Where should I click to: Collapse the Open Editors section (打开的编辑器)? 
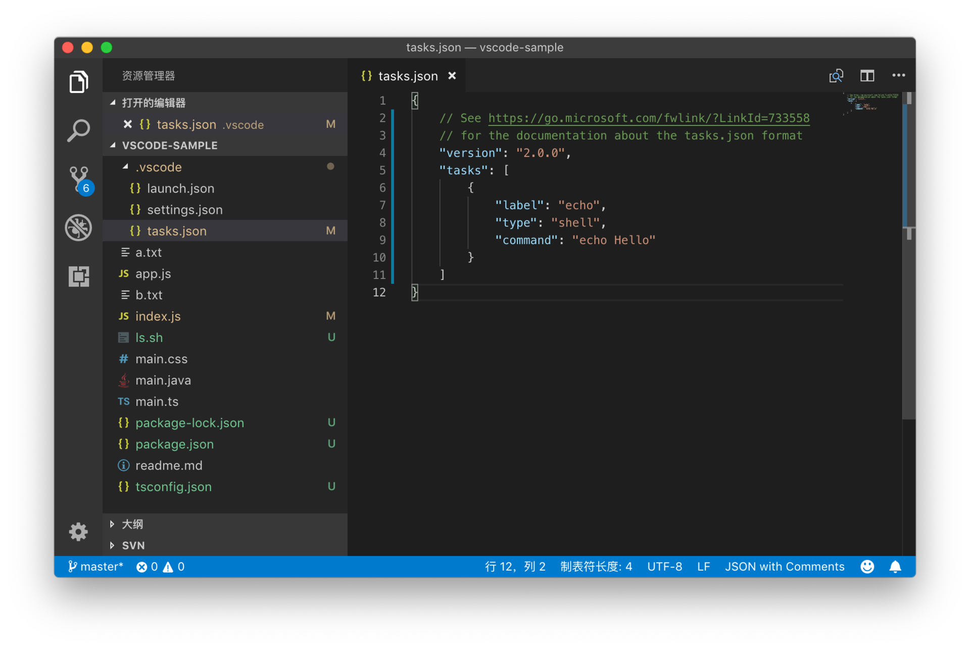pyautogui.click(x=154, y=103)
